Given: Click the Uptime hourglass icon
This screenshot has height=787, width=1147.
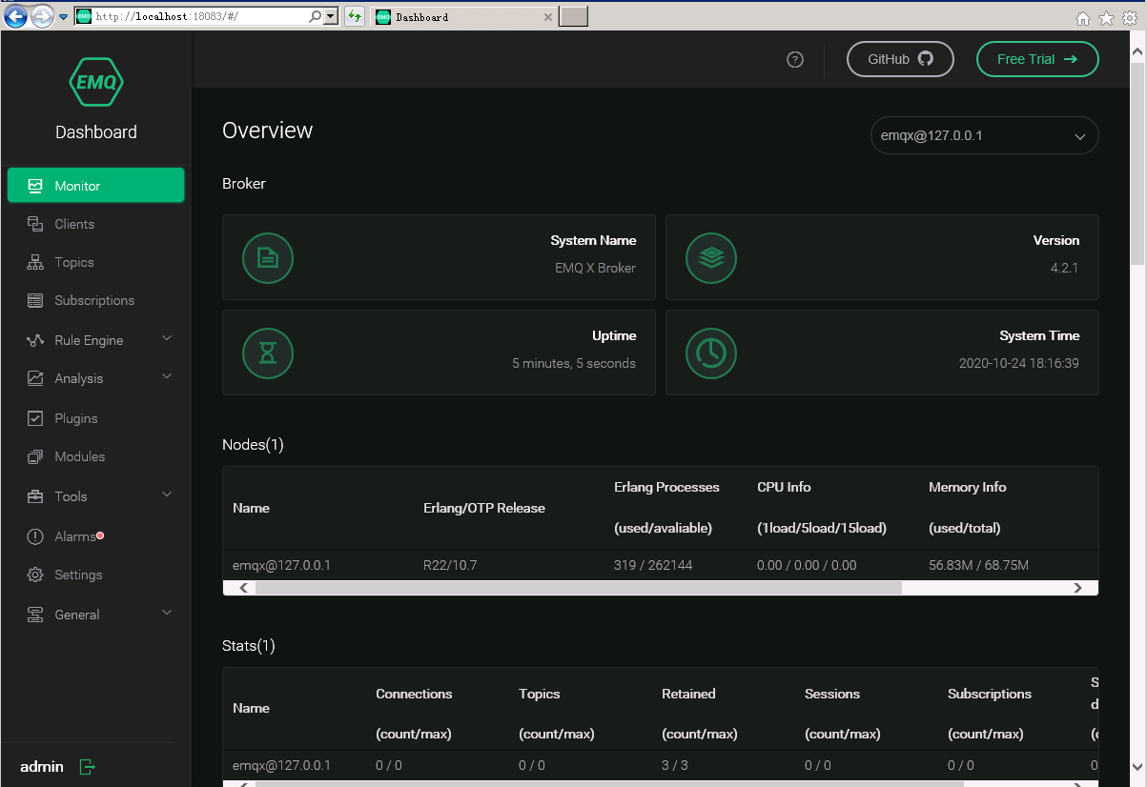Looking at the screenshot, I should click(268, 353).
